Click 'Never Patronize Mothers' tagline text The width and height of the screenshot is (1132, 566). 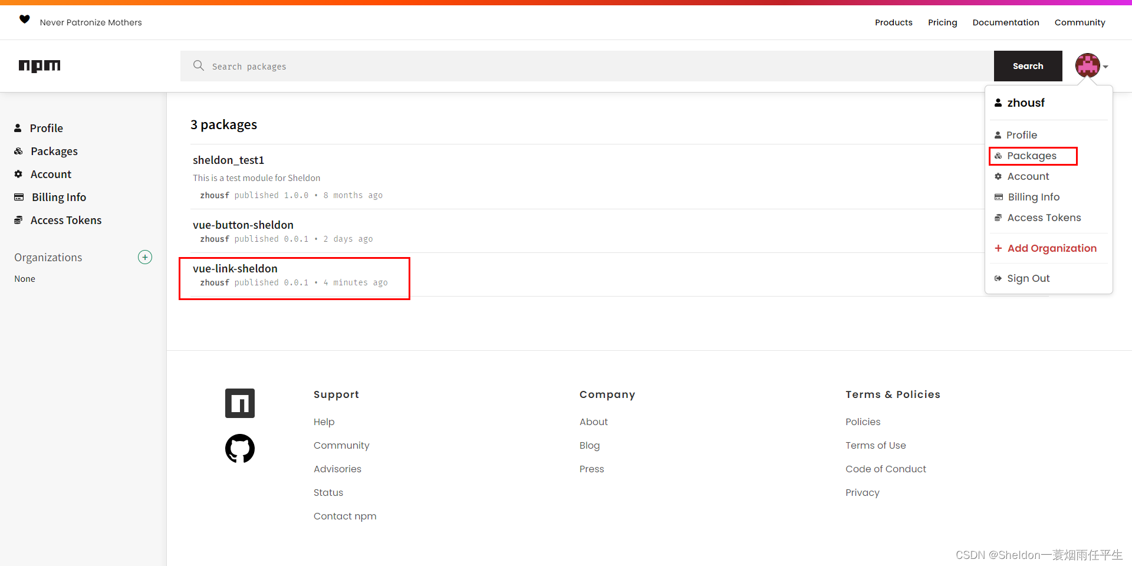[91, 22]
